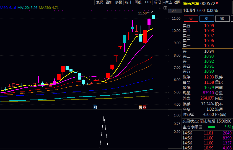This screenshot has height=150, width=233.
Task: Click the 撤 cancel order button
Action: 222,19
